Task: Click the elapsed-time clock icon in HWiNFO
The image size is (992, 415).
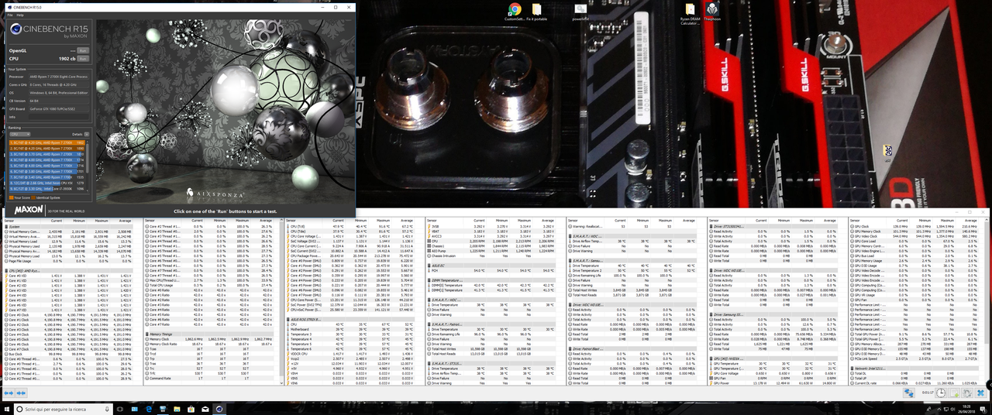Action: pos(940,393)
